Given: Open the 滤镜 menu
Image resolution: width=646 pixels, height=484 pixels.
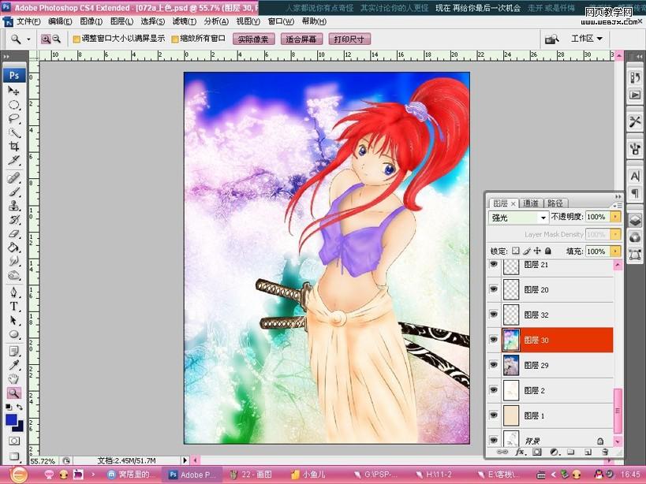Looking at the screenshot, I should 185,21.
